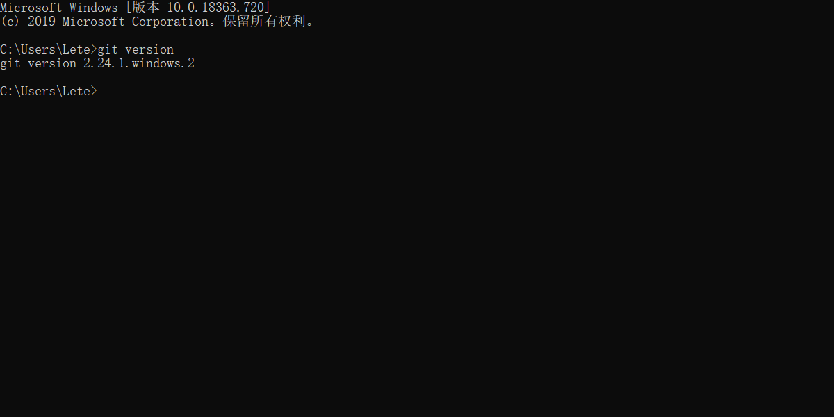Click the Chinese characters 版本 in header
834x417 pixels.
pos(146,8)
